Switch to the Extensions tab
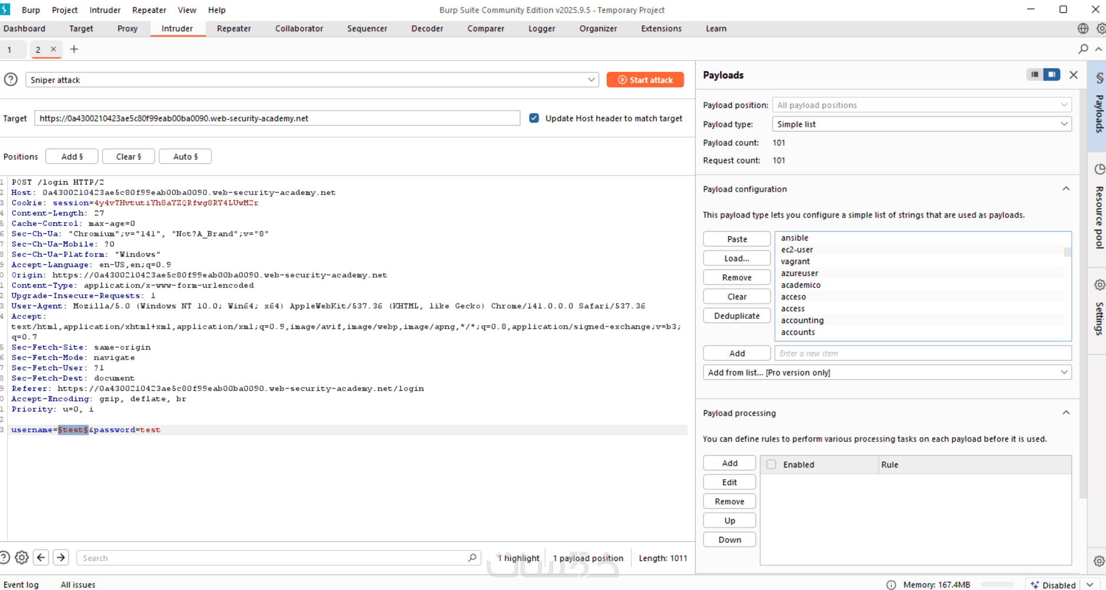This screenshot has width=1106, height=590. [x=661, y=28]
